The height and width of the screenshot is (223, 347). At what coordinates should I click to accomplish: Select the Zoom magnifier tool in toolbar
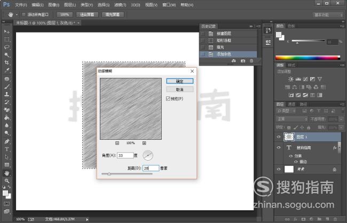(x=6, y=181)
